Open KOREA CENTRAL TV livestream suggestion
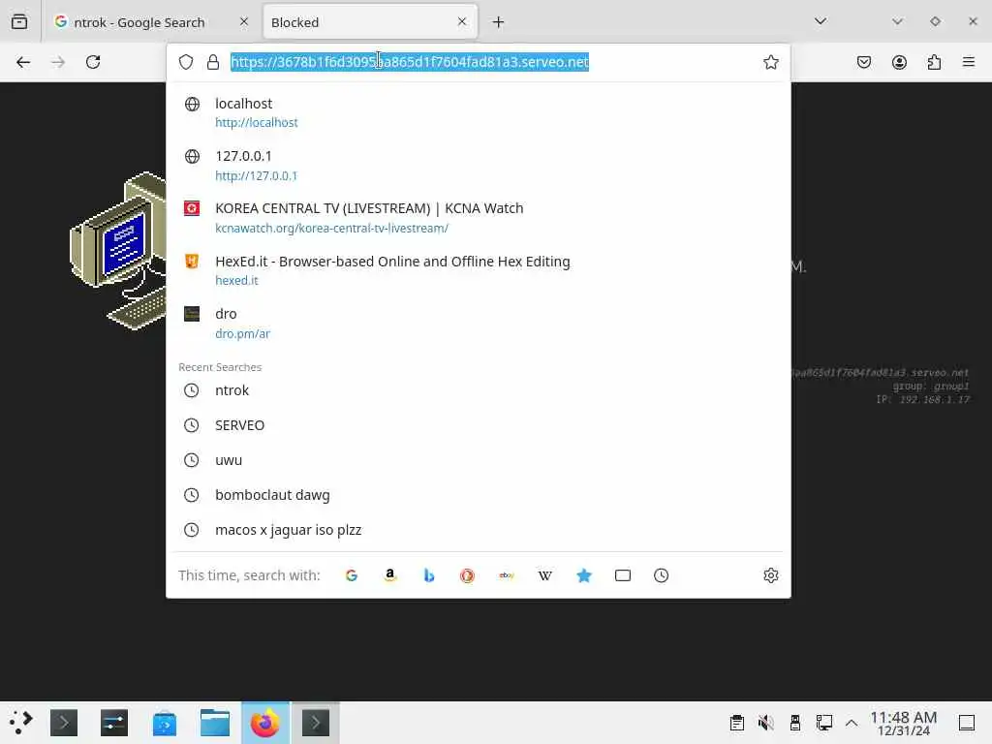Image resolution: width=992 pixels, height=744 pixels. pos(479,218)
